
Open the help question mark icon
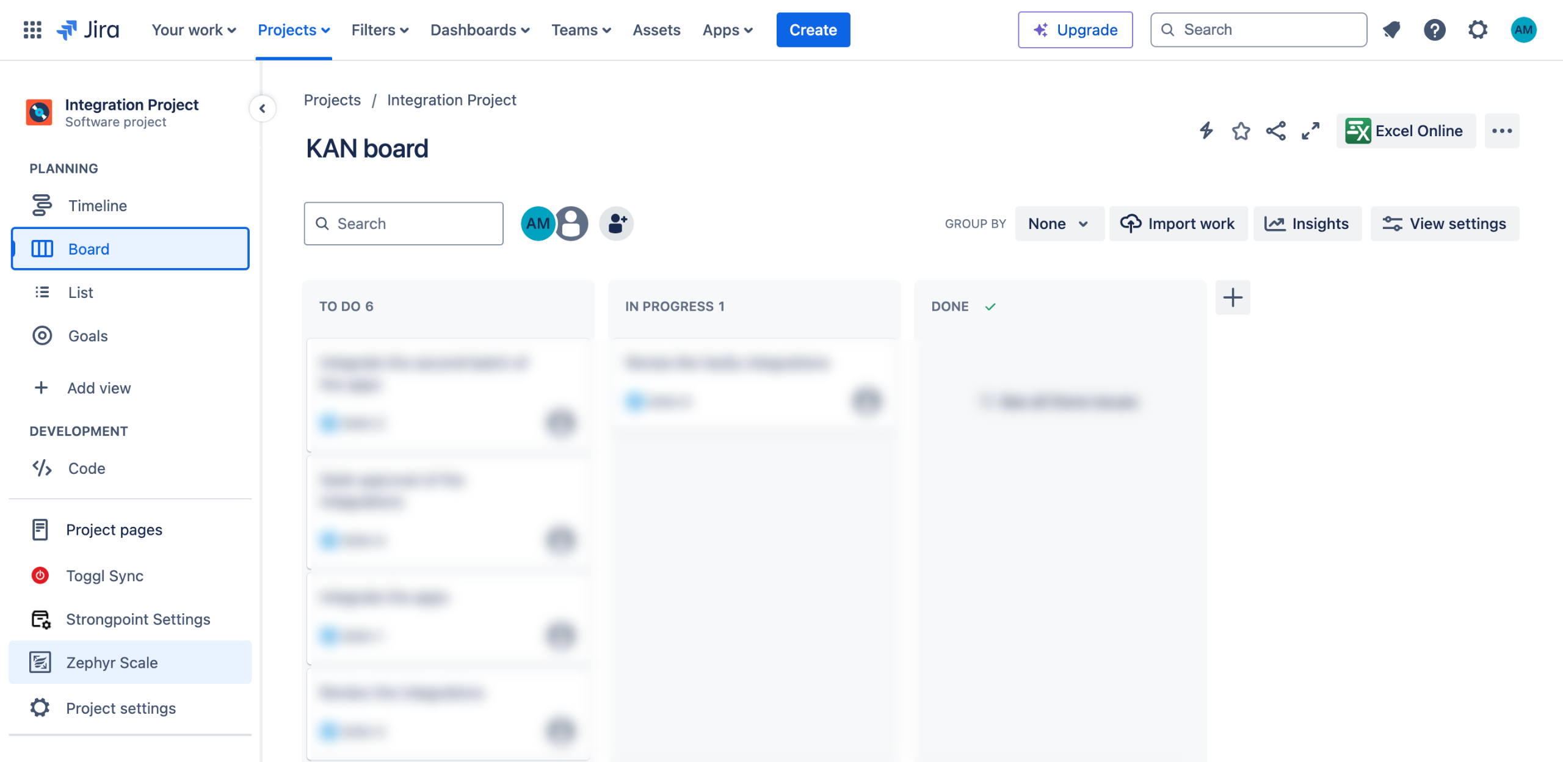1434,30
